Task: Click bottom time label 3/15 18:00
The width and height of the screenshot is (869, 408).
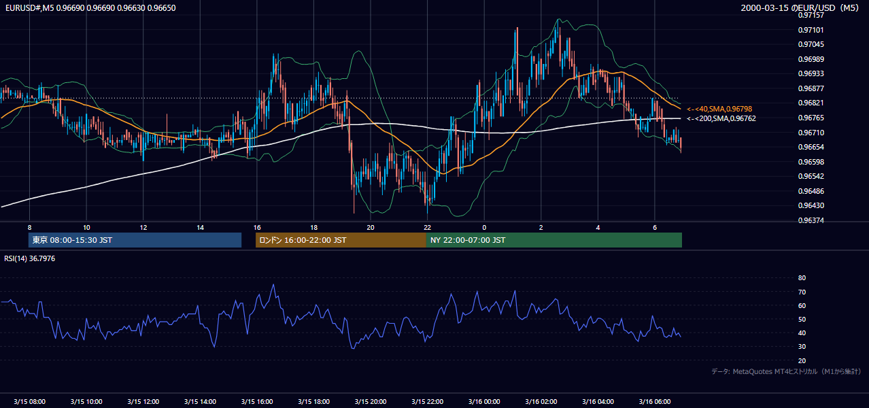Action: (x=313, y=402)
